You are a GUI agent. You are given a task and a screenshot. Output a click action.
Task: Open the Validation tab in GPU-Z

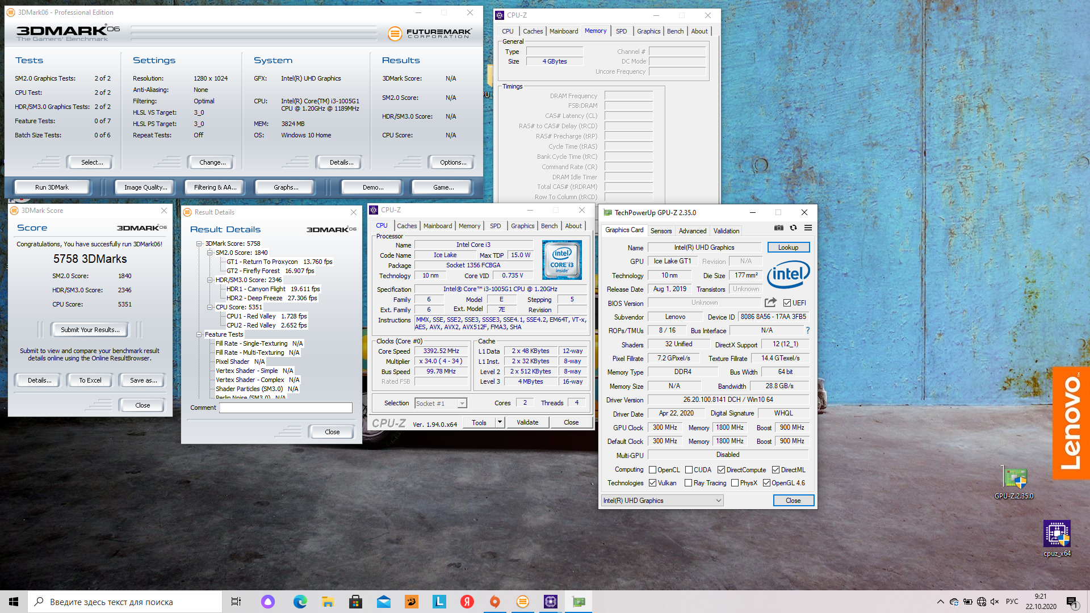point(726,230)
